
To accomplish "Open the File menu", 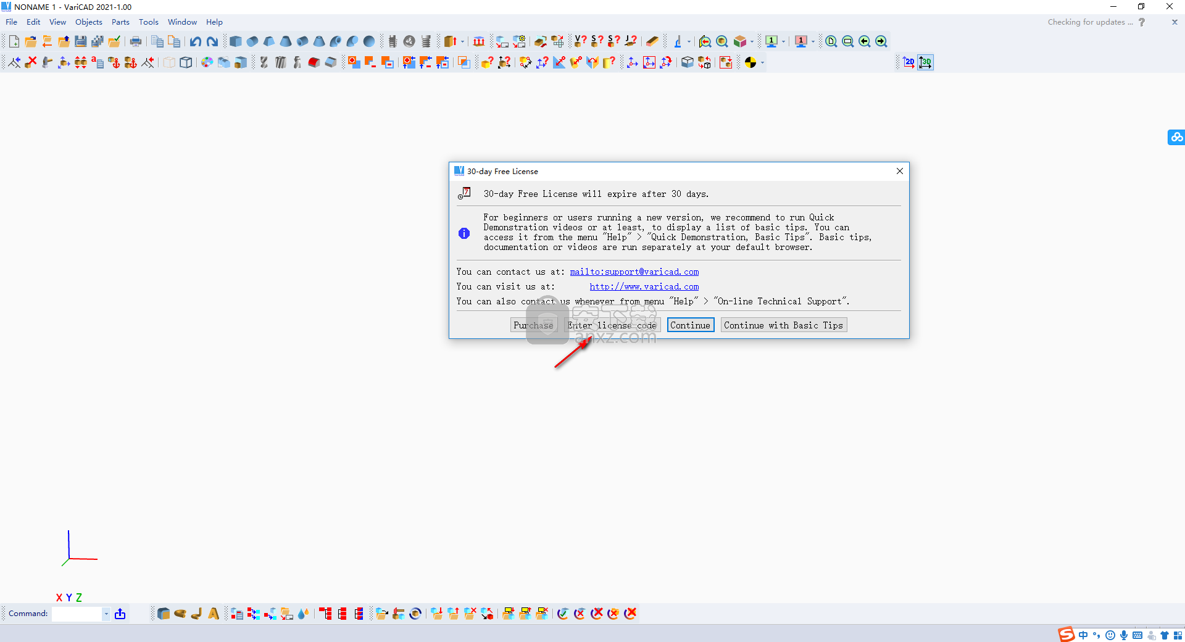I will pyautogui.click(x=11, y=22).
